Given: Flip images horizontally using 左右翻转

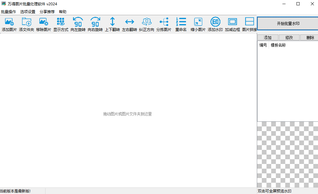Looking at the screenshot, I should (x=130, y=24).
